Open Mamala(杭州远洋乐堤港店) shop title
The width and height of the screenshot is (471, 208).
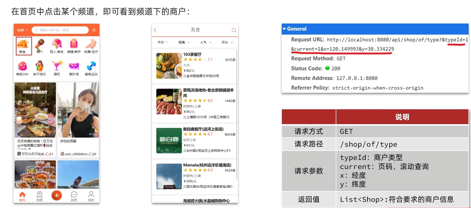(207, 165)
